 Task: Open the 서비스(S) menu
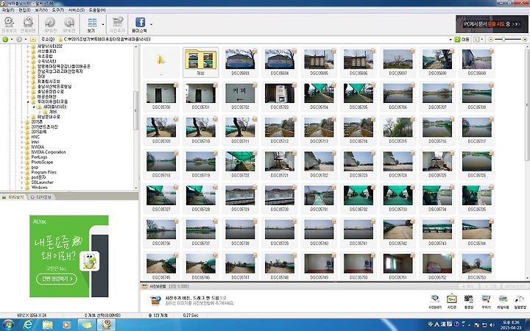[x=77, y=10]
